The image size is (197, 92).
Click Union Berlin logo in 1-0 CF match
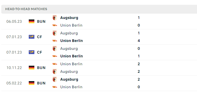tap(55, 56)
